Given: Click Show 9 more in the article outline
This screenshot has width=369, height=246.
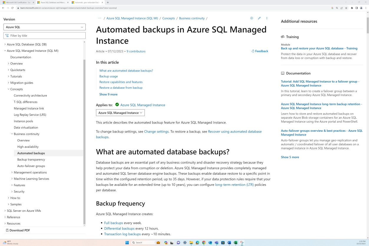Looking at the screenshot, I should [108, 94].
